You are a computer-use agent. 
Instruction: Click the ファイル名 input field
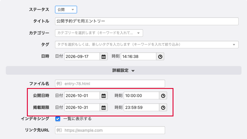[x=110, y=84]
